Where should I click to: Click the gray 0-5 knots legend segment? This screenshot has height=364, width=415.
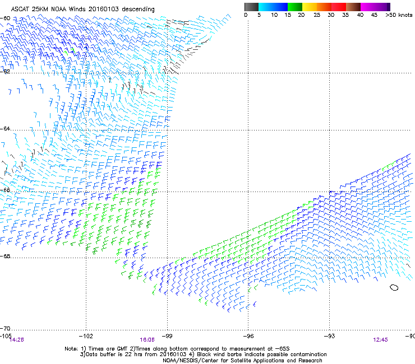[x=251, y=7]
